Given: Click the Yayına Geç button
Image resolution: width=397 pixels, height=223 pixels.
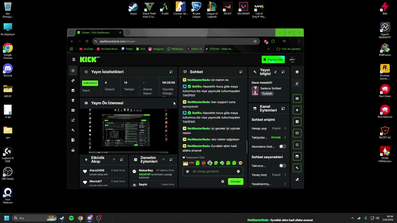Looking at the screenshot, I should point(273,59).
